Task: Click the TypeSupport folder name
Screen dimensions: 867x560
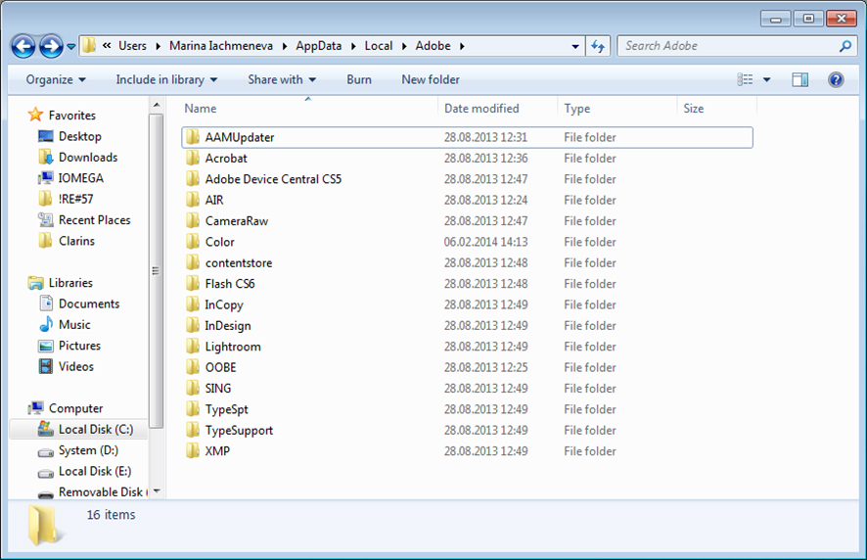Action: pyautogui.click(x=239, y=431)
